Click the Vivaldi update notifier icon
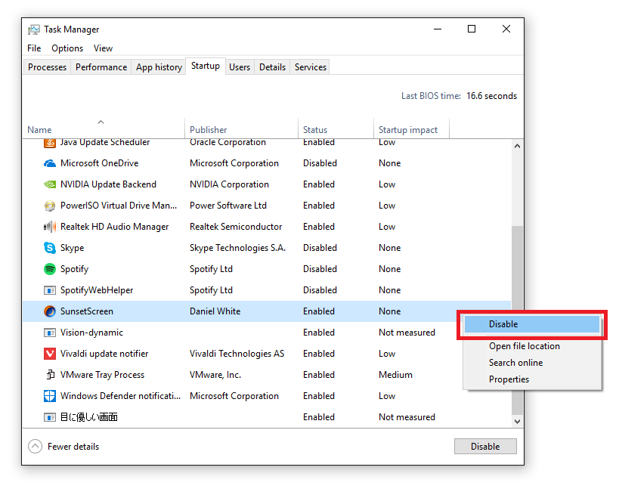The image size is (619, 492). pos(49,354)
